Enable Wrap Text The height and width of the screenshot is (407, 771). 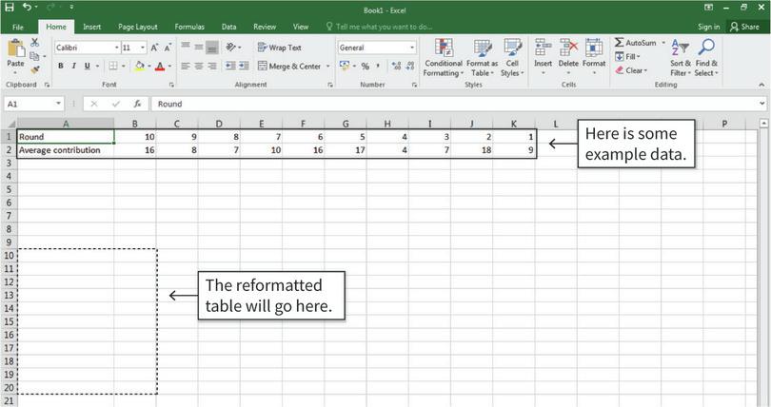[279, 48]
